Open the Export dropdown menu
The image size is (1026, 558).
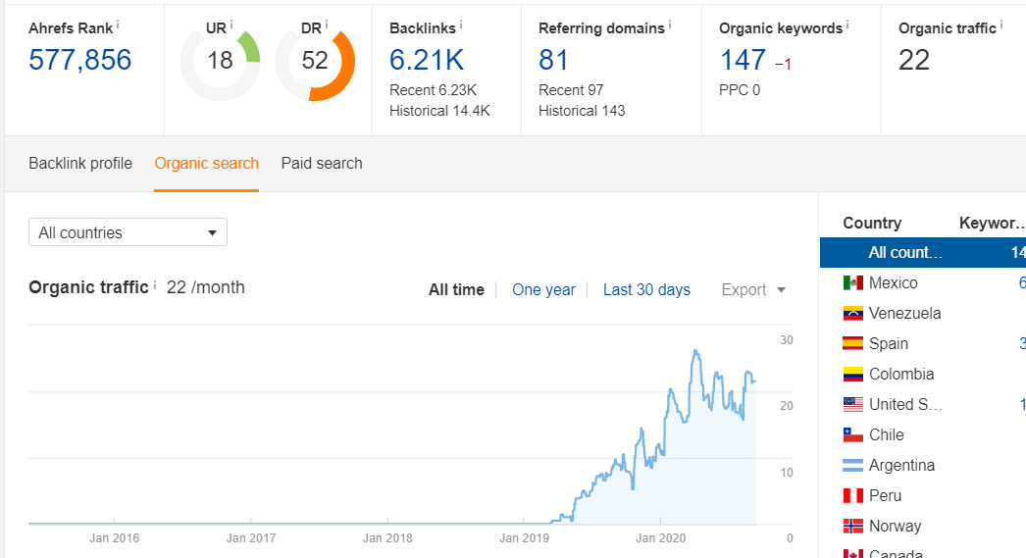tap(753, 290)
